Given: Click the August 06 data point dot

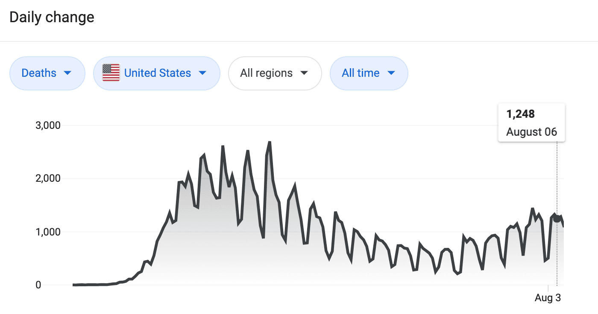Looking at the screenshot, I should 557,218.
